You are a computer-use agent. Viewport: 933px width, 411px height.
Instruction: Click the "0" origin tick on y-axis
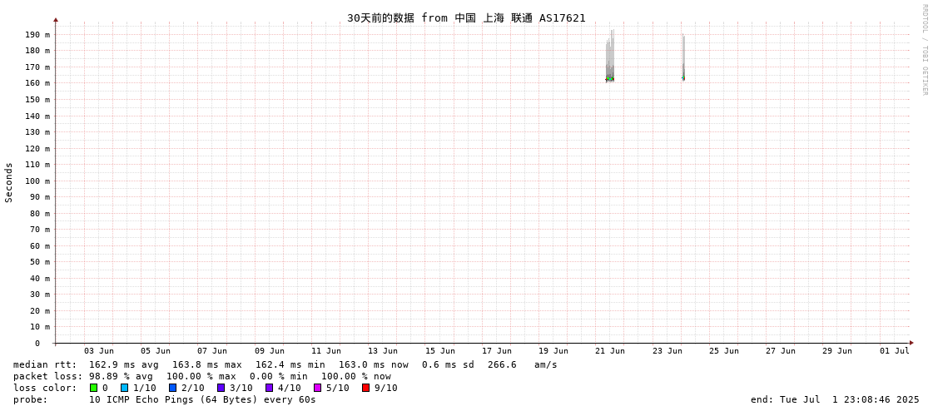pyautogui.click(x=37, y=344)
